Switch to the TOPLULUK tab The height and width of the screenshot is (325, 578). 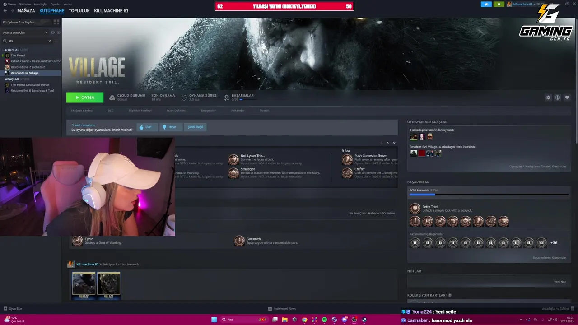(x=79, y=10)
